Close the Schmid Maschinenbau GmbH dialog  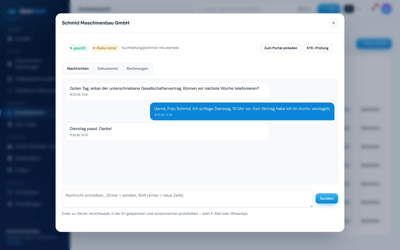tap(333, 23)
